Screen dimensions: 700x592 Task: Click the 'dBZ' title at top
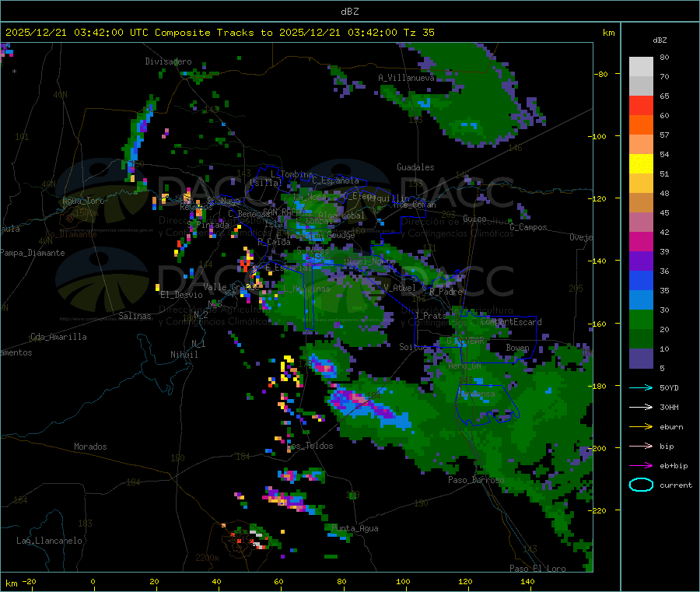349,12
